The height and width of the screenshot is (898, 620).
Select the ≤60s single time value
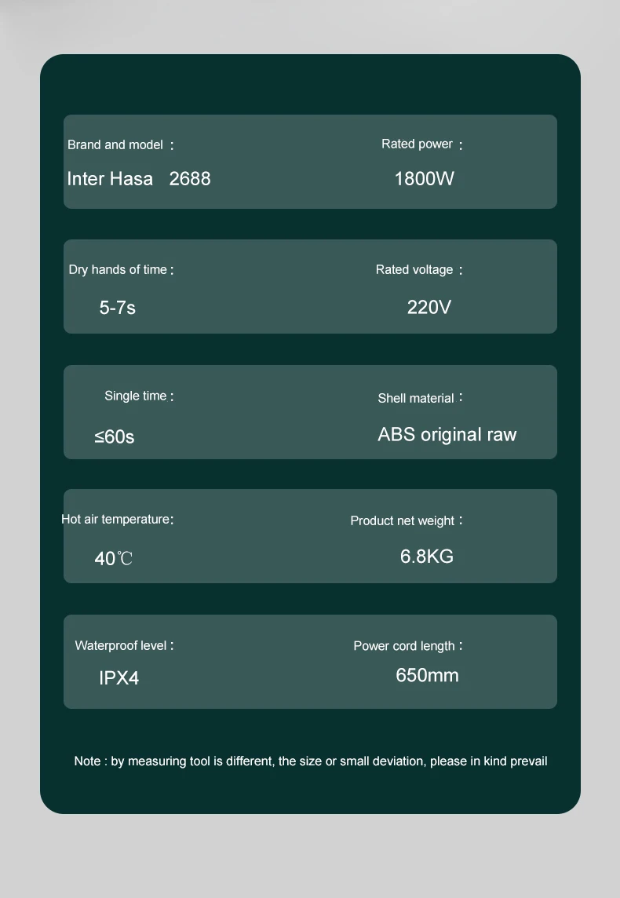(115, 437)
